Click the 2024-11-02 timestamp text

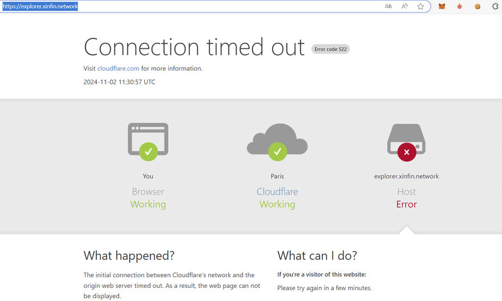(119, 82)
